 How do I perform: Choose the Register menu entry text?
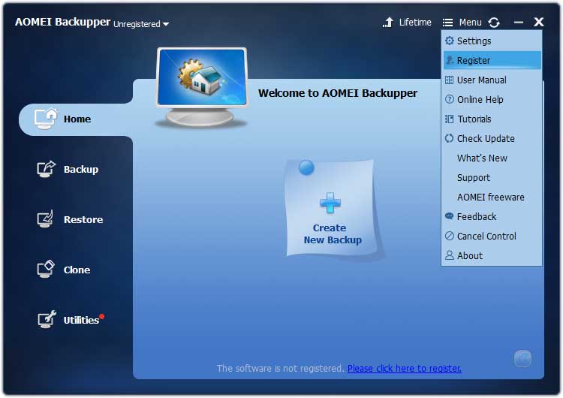473,61
